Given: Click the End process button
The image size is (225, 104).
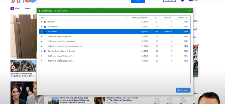Looking at the screenshot, I should coord(183,90).
